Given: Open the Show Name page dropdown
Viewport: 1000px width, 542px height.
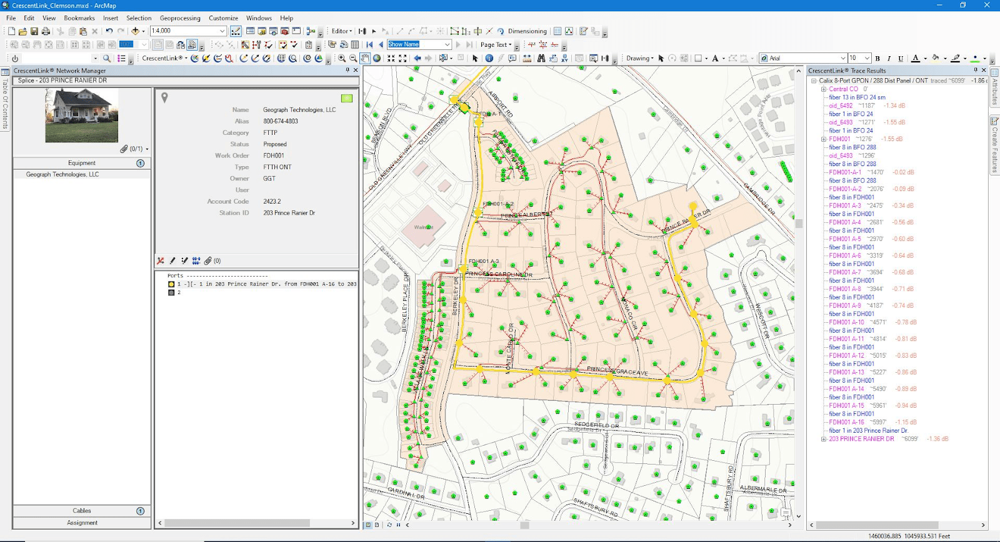Looking at the screenshot, I should (447, 45).
